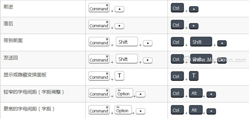Click the dark Alt key in 更宽的字母间距 row
Screen dimensions: 249x119
pos(196,110)
